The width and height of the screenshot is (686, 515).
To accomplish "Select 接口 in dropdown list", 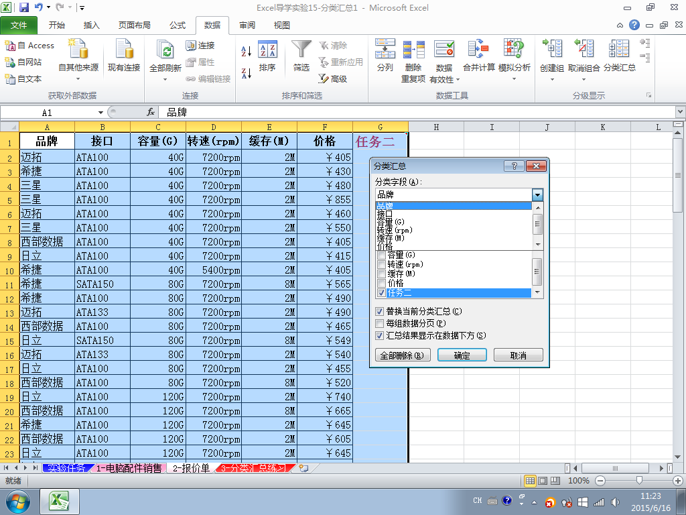I will (x=454, y=214).
